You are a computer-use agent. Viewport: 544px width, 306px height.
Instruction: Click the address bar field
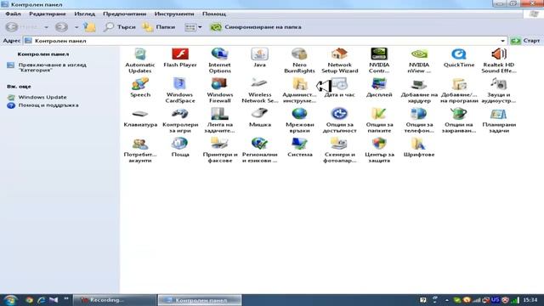264,41
